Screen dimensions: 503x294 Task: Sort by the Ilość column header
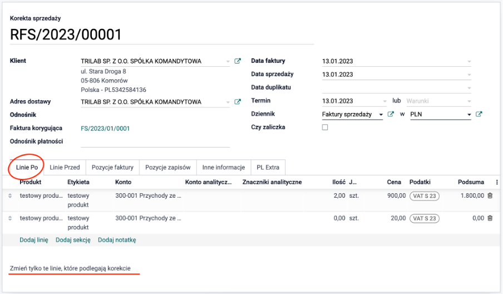[x=339, y=182]
